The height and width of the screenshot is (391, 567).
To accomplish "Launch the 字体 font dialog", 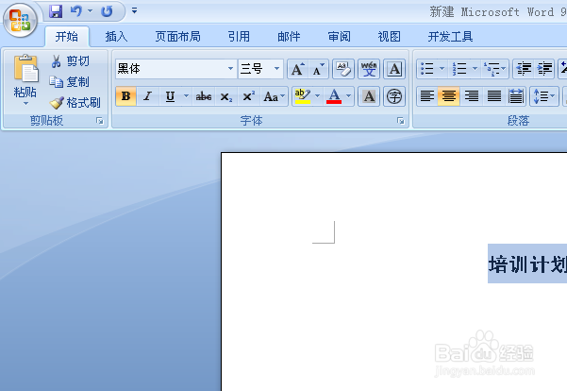I will pos(401,121).
